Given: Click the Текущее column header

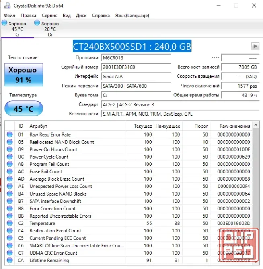Looking at the screenshot, I should coord(140,126).
